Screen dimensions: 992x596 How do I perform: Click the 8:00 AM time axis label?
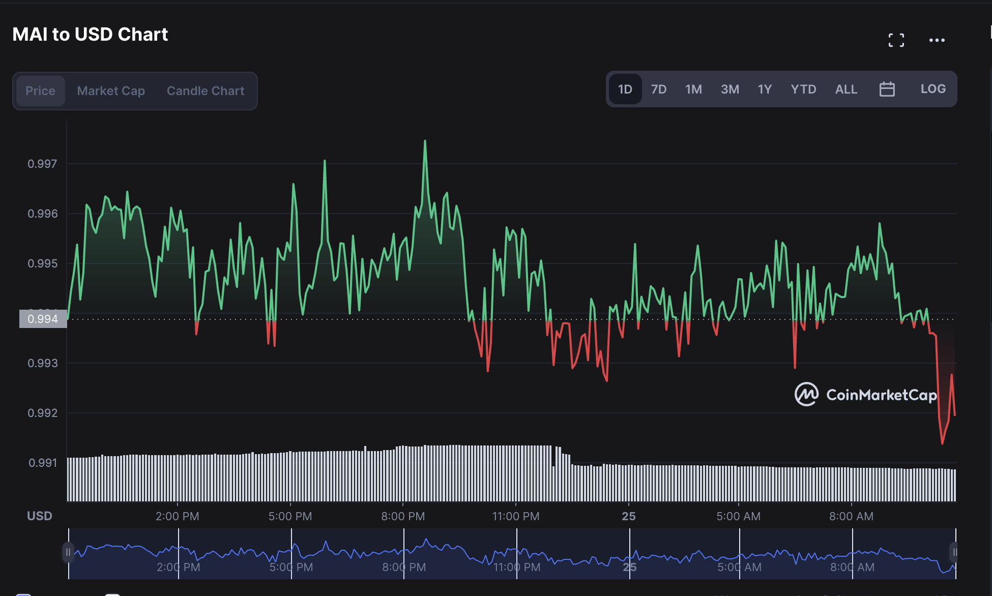[x=852, y=516]
